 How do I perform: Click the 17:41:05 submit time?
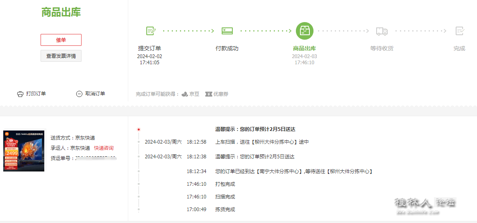click(149, 63)
